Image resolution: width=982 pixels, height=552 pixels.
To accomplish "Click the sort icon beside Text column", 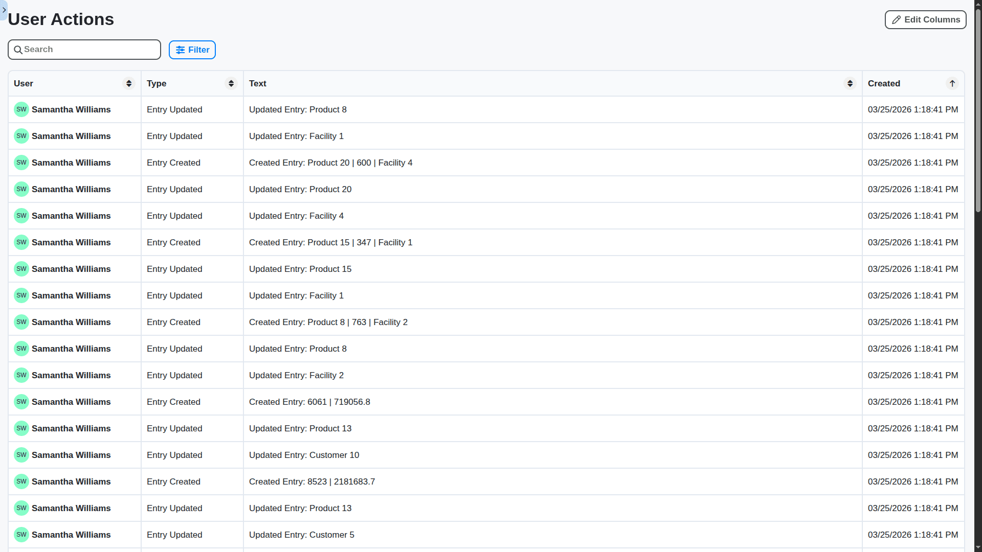I will (850, 83).
